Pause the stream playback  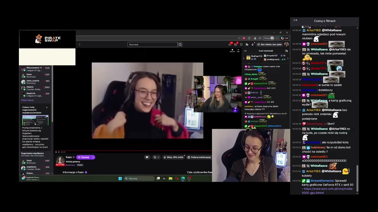tap(56, 152)
